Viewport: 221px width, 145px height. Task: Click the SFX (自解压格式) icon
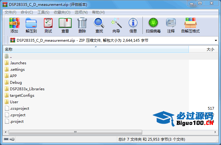coord(190,23)
